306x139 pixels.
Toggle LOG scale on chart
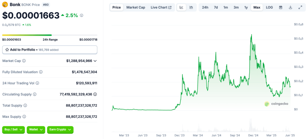269,7
